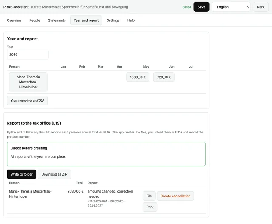
Task: Click Create cancellation button
Action: coord(176,196)
